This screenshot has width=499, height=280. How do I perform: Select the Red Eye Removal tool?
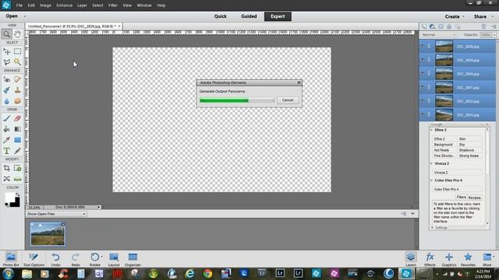[x=6, y=79]
